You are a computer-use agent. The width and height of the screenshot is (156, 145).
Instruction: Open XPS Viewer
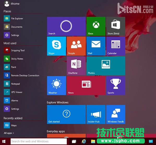coord(13,92)
